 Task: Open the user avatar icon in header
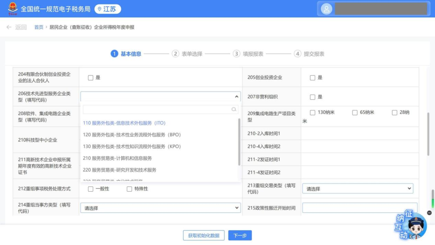326,9
